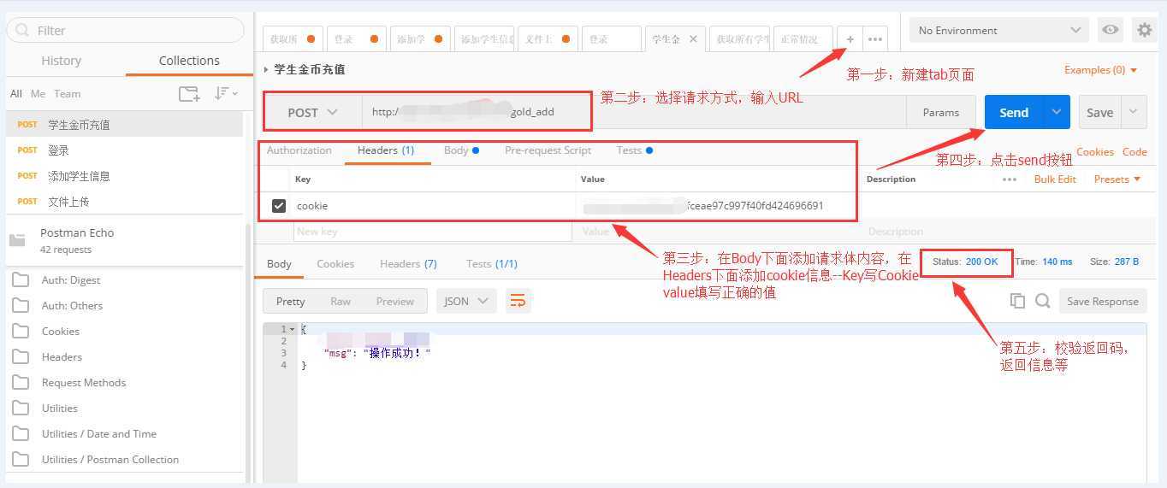Open the Request Methods folder
Image resolution: width=1167 pixels, height=488 pixels.
(x=84, y=383)
